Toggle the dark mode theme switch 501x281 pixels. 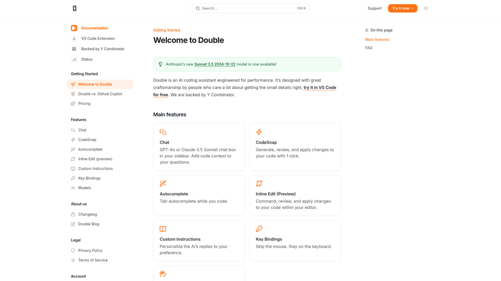[426, 8]
